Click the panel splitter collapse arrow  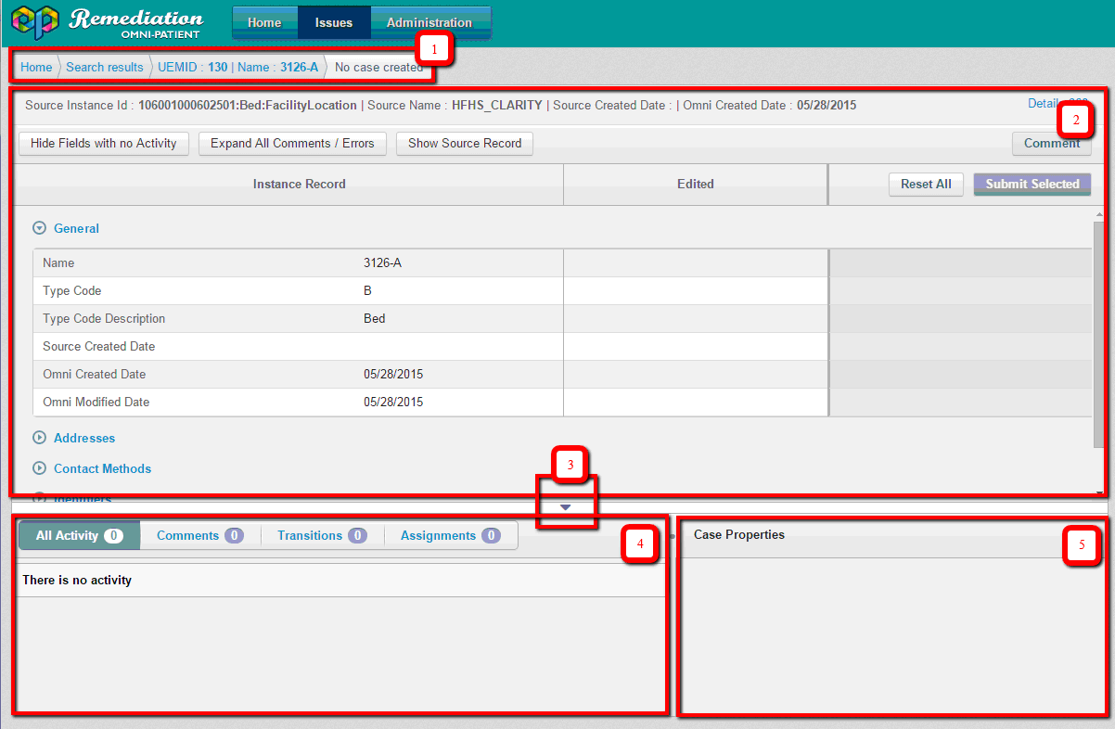[566, 507]
